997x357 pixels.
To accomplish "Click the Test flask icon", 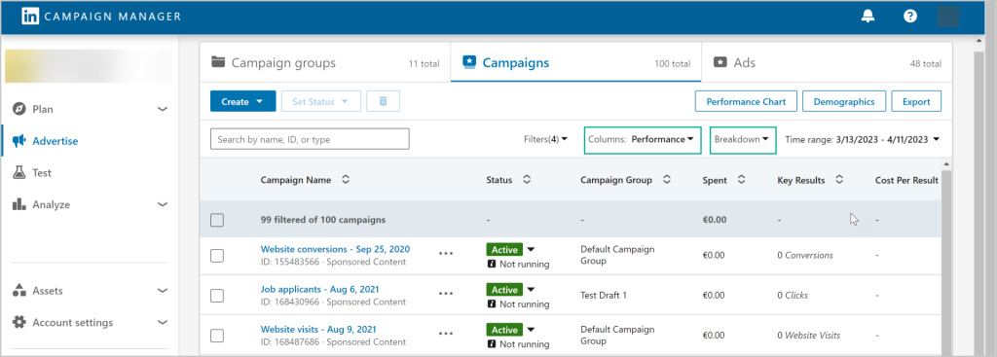I will click(x=19, y=173).
